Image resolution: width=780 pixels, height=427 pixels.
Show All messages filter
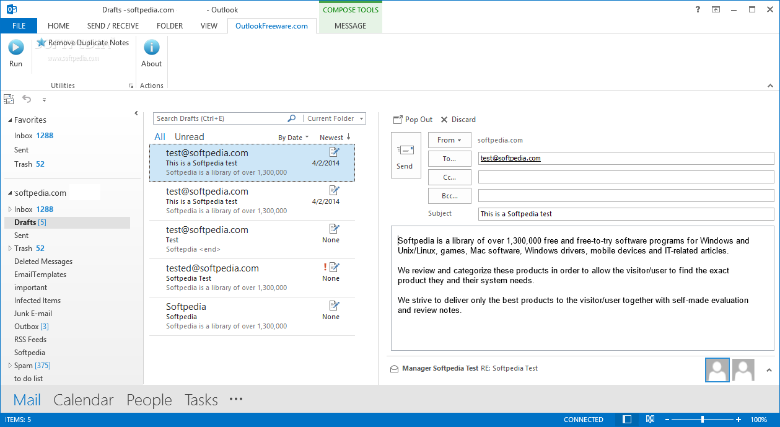tap(160, 137)
